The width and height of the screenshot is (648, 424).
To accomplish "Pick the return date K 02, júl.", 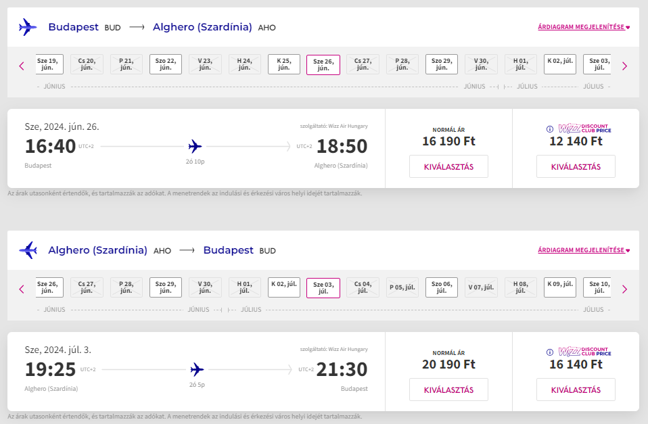I will (x=283, y=287).
